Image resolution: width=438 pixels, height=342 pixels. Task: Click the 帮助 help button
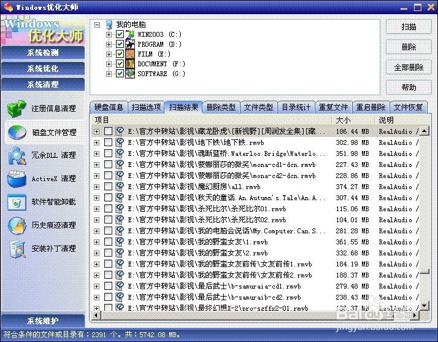click(x=409, y=88)
